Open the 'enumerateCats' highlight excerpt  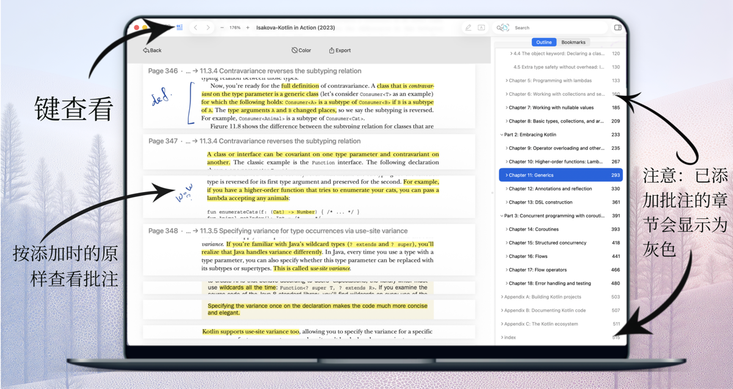click(x=308, y=197)
